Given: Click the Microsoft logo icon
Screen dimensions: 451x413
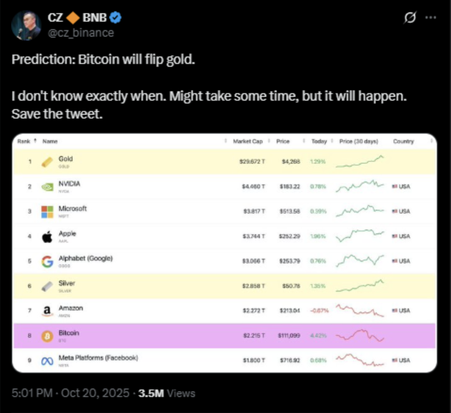Looking at the screenshot, I should 47,212.
